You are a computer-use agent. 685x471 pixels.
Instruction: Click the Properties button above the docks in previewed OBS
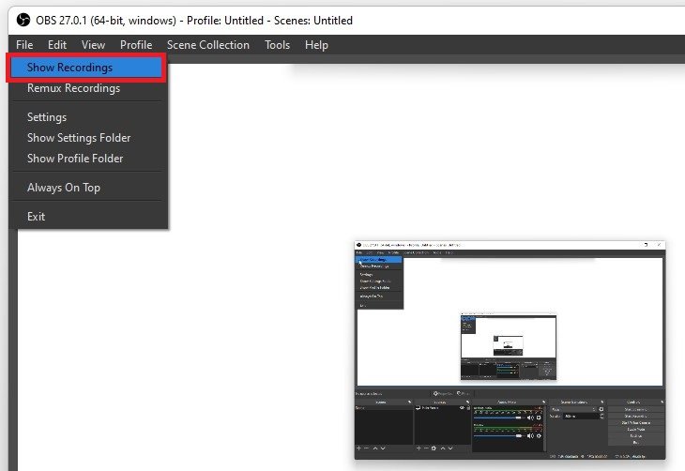coord(443,394)
